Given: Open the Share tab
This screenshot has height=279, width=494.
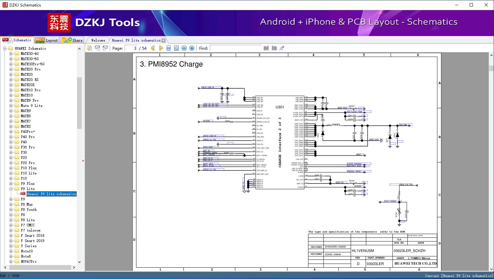Looking at the screenshot, I should [72, 40].
